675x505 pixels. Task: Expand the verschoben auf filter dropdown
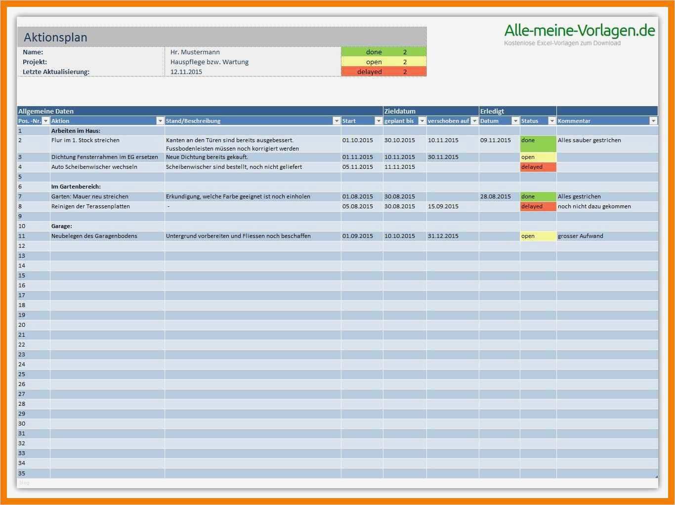pyautogui.click(x=474, y=121)
